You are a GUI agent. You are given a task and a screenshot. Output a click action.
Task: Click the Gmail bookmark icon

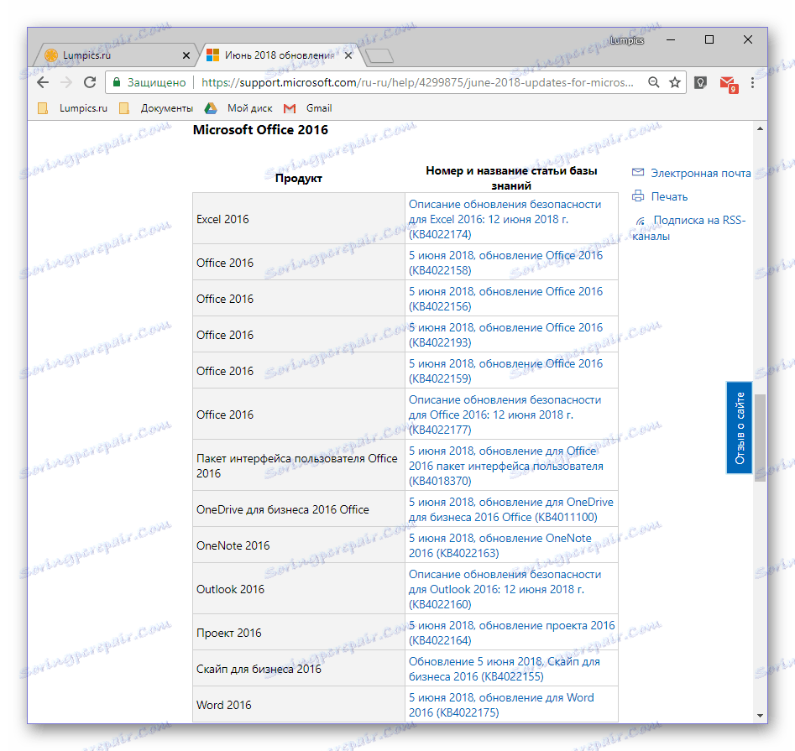tap(290, 108)
